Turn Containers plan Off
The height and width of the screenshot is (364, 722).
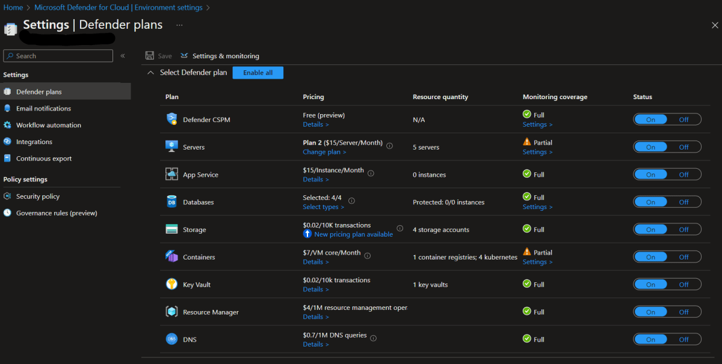click(x=684, y=257)
